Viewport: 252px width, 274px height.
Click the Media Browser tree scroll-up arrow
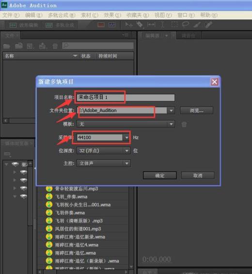(x=30, y=163)
